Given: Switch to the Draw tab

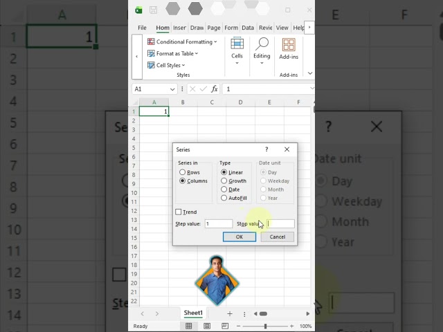Looking at the screenshot, I should tap(197, 28).
